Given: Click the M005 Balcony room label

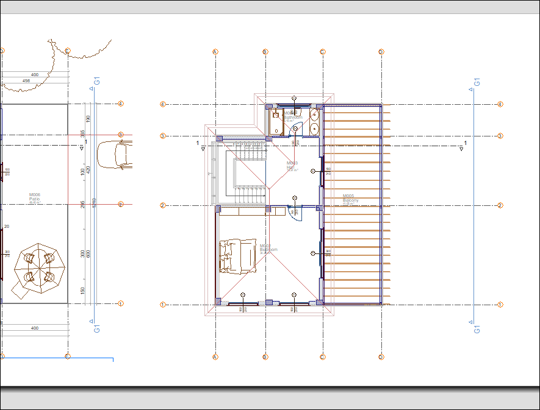Looking at the screenshot, I should pyautogui.click(x=351, y=199).
